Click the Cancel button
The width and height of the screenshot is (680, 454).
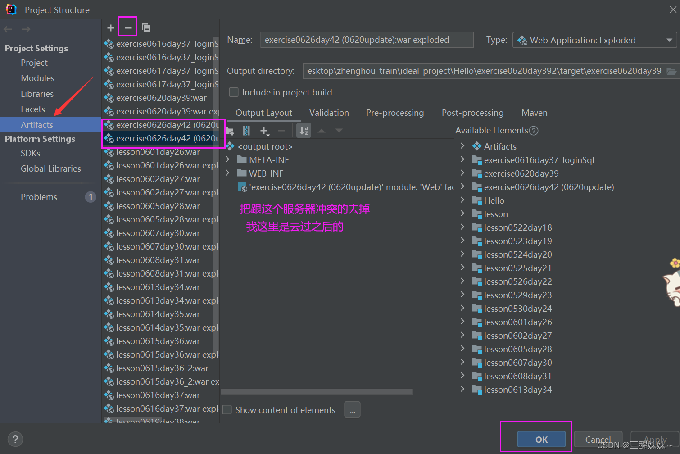pos(598,440)
